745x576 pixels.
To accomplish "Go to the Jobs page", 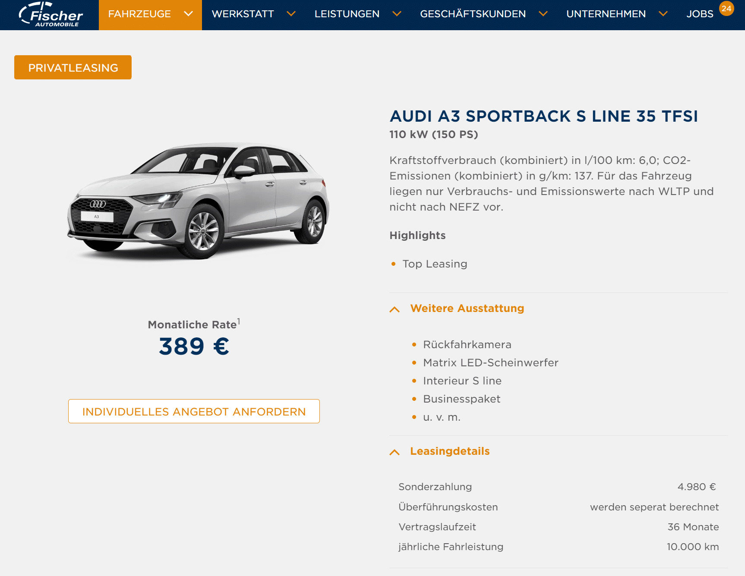I will click(700, 14).
